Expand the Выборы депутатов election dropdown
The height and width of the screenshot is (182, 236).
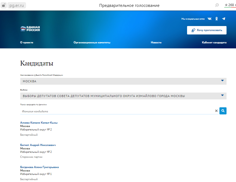(123, 96)
